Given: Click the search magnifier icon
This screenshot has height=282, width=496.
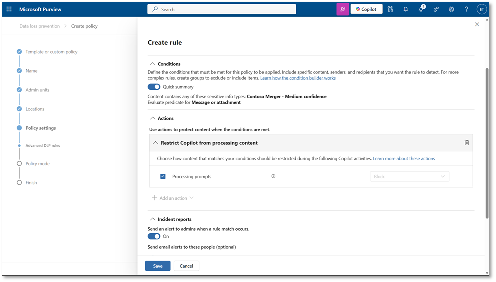Looking at the screenshot, I should [155, 9].
